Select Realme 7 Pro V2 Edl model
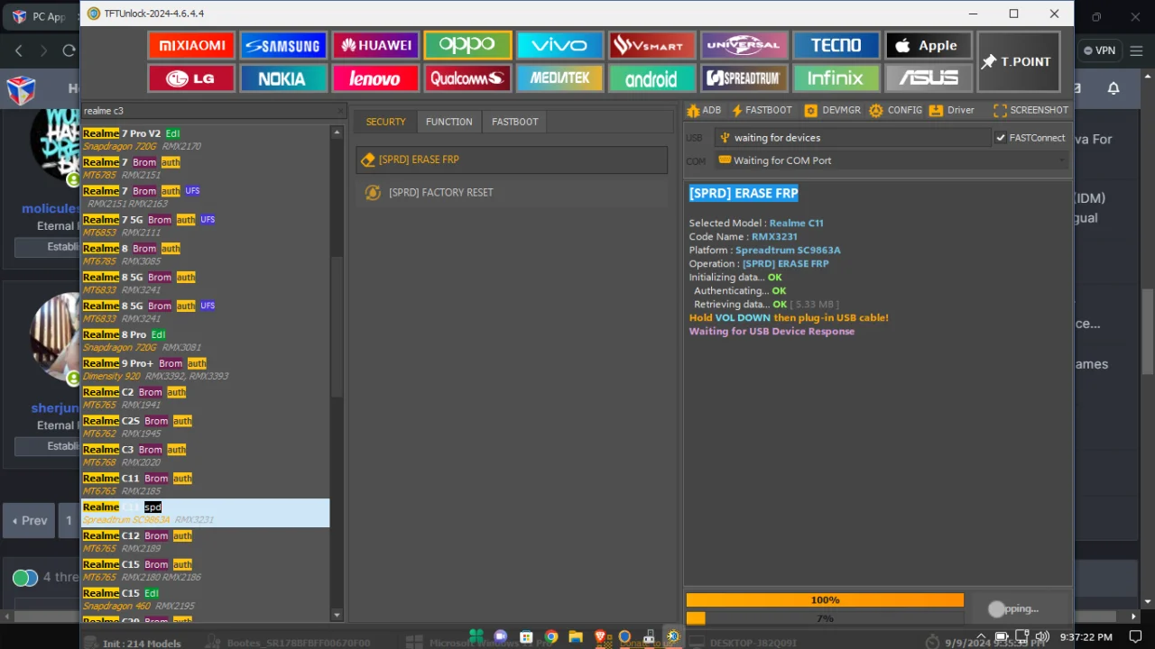Screen dimensions: 1155x649 point(206,140)
